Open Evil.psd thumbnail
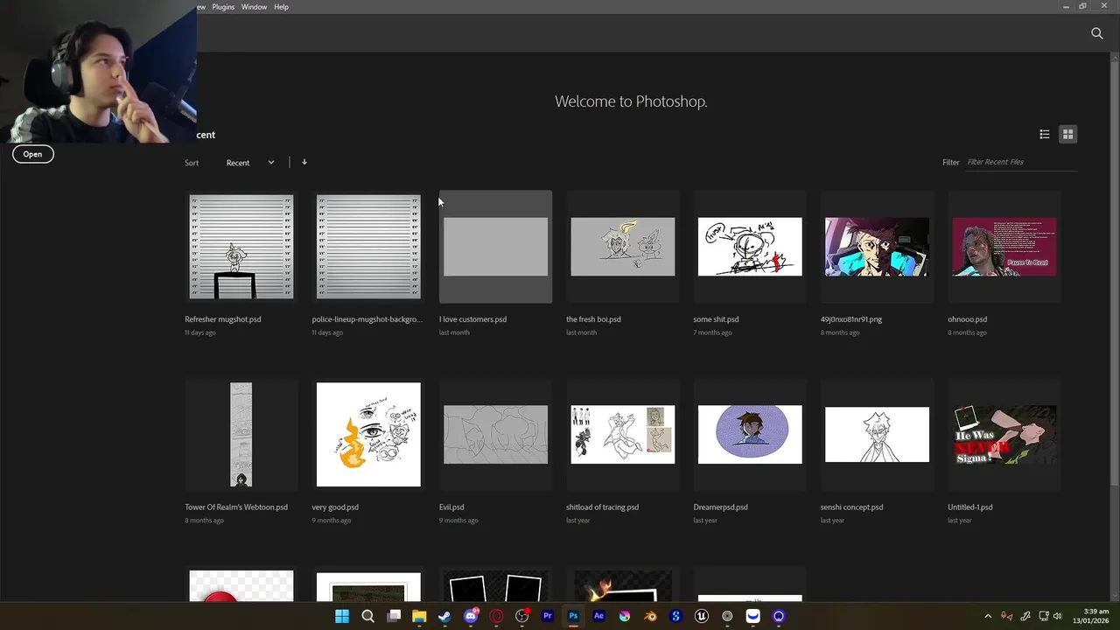Image resolution: width=1120 pixels, height=630 pixels. [x=495, y=435]
